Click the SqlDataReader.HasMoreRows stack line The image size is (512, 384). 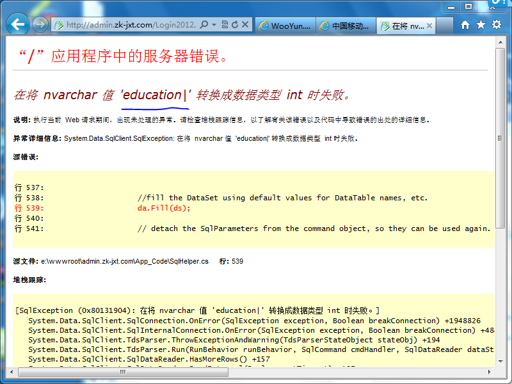pyautogui.click(x=149, y=359)
